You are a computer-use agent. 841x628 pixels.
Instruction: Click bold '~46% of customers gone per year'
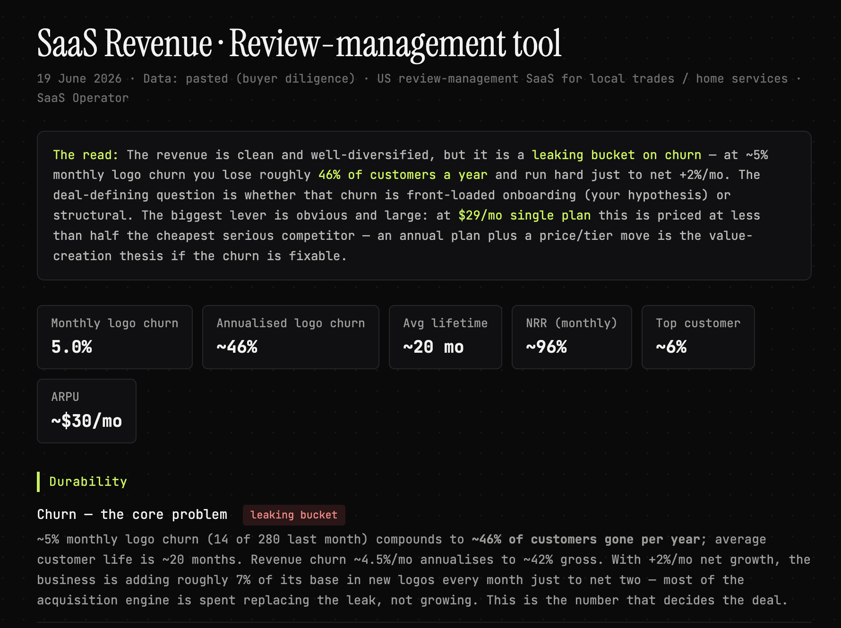coord(586,539)
